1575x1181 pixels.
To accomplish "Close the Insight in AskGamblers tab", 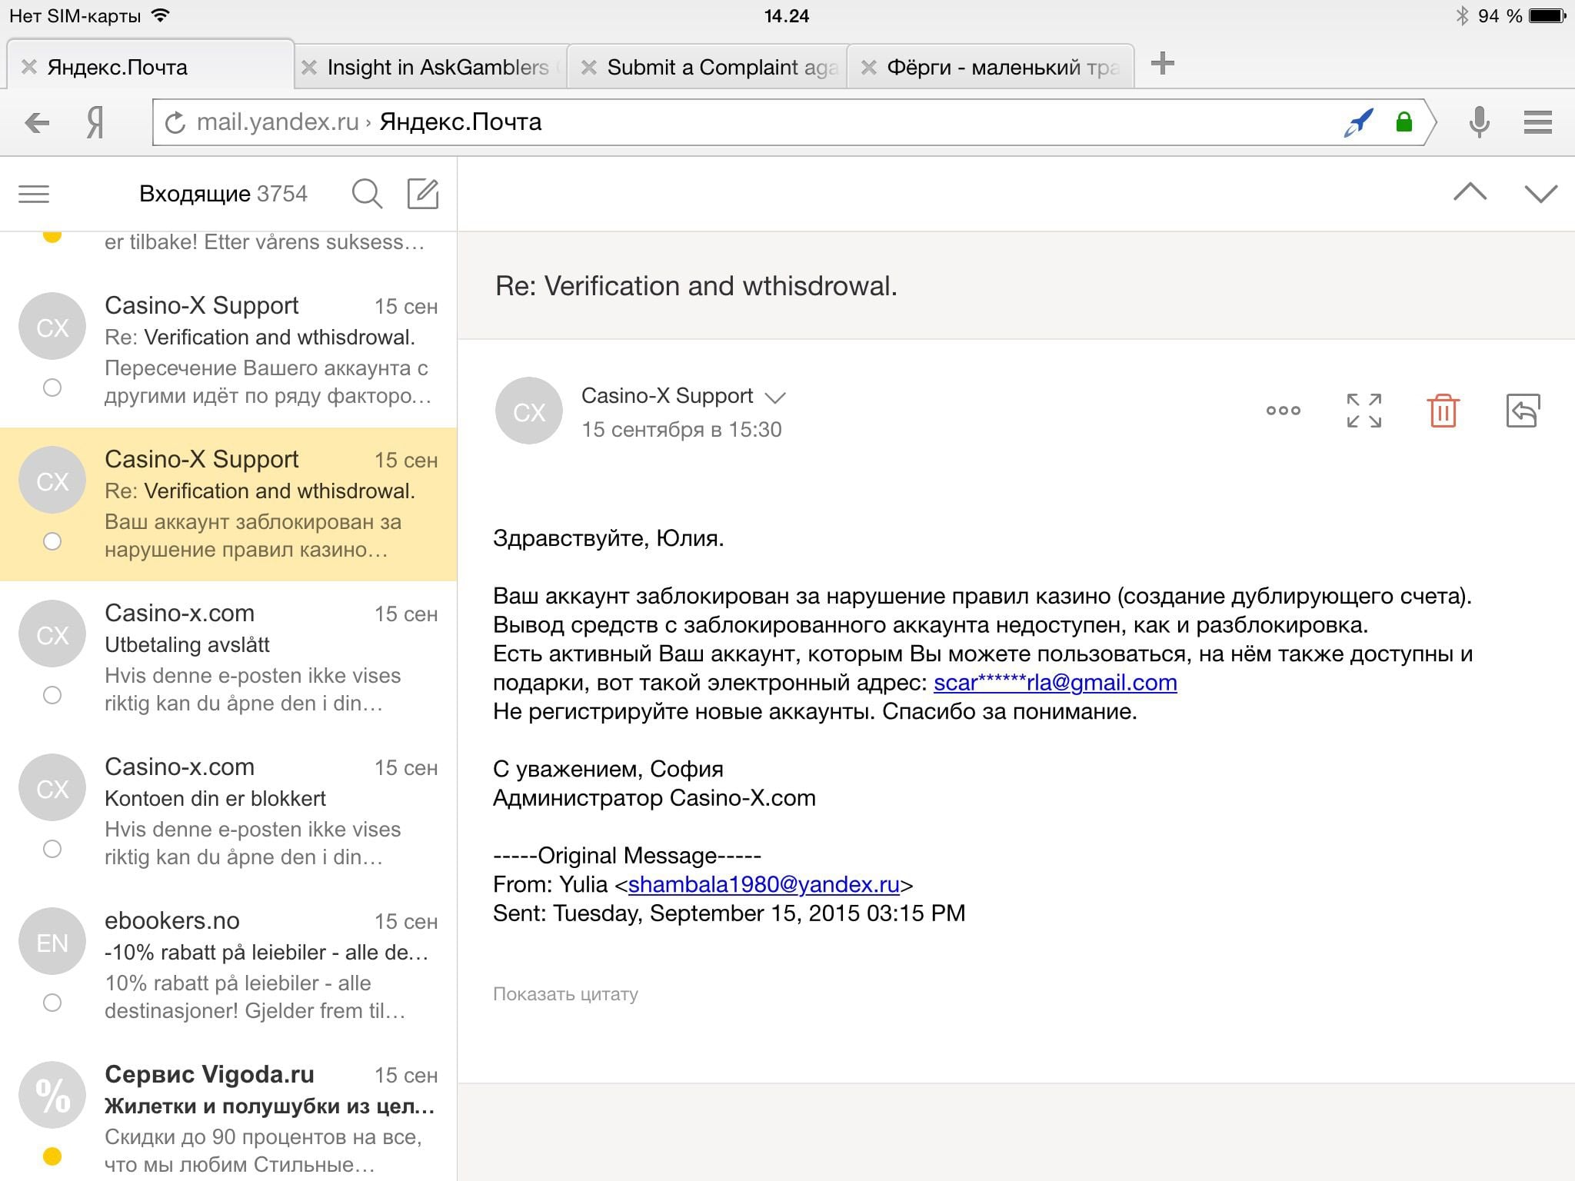I will [308, 68].
